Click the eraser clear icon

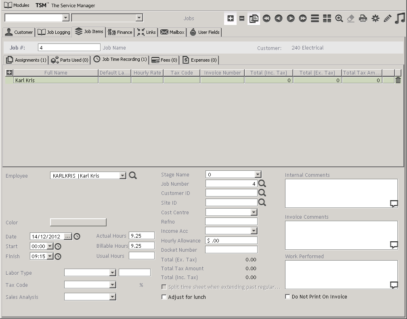[x=351, y=19]
